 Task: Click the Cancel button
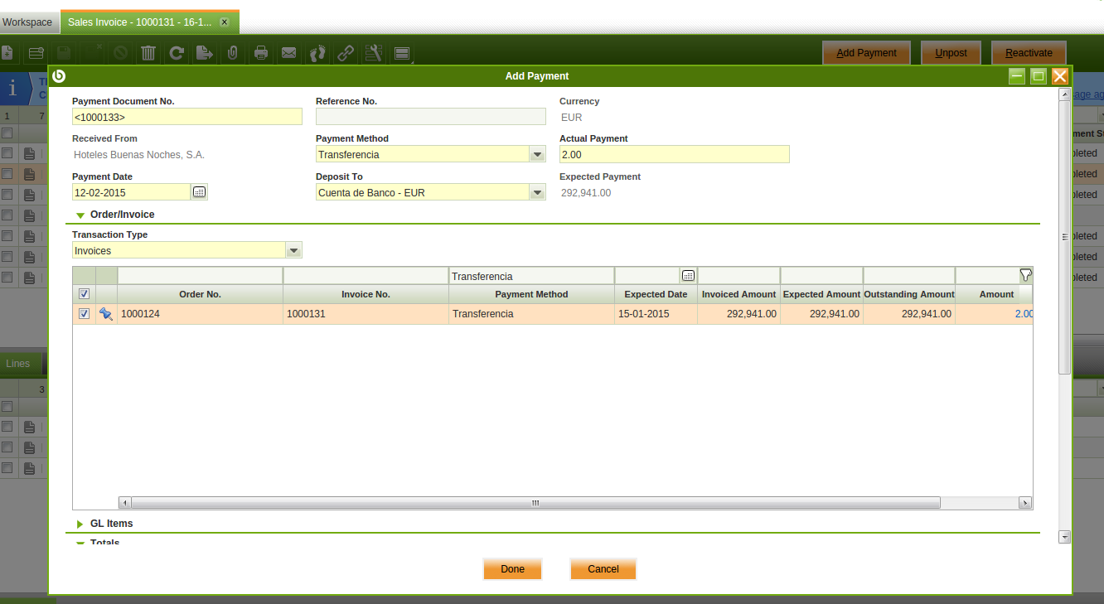(603, 569)
